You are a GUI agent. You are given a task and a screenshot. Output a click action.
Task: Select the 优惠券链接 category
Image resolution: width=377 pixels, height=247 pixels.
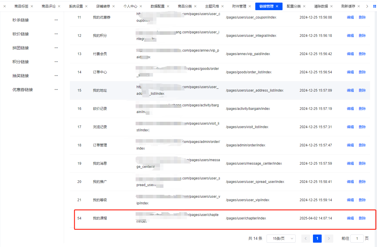23,90
